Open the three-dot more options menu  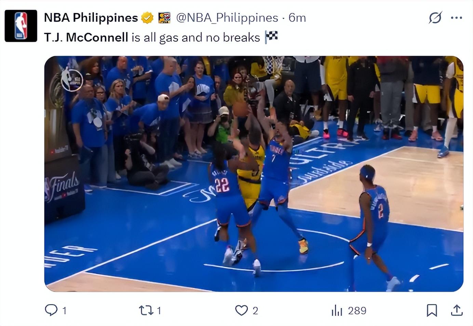coord(456,18)
